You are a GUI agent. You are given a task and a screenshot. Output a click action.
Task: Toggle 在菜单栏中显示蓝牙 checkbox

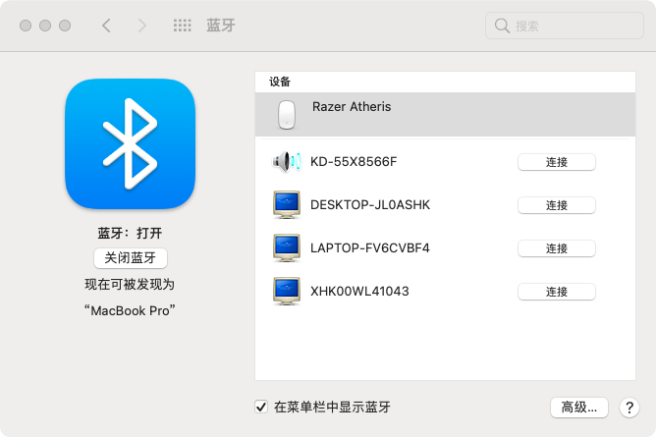(261, 407)
